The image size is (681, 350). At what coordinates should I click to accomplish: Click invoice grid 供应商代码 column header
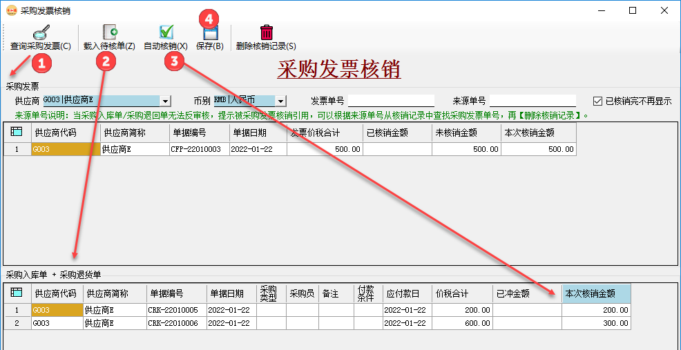[66, 133]
